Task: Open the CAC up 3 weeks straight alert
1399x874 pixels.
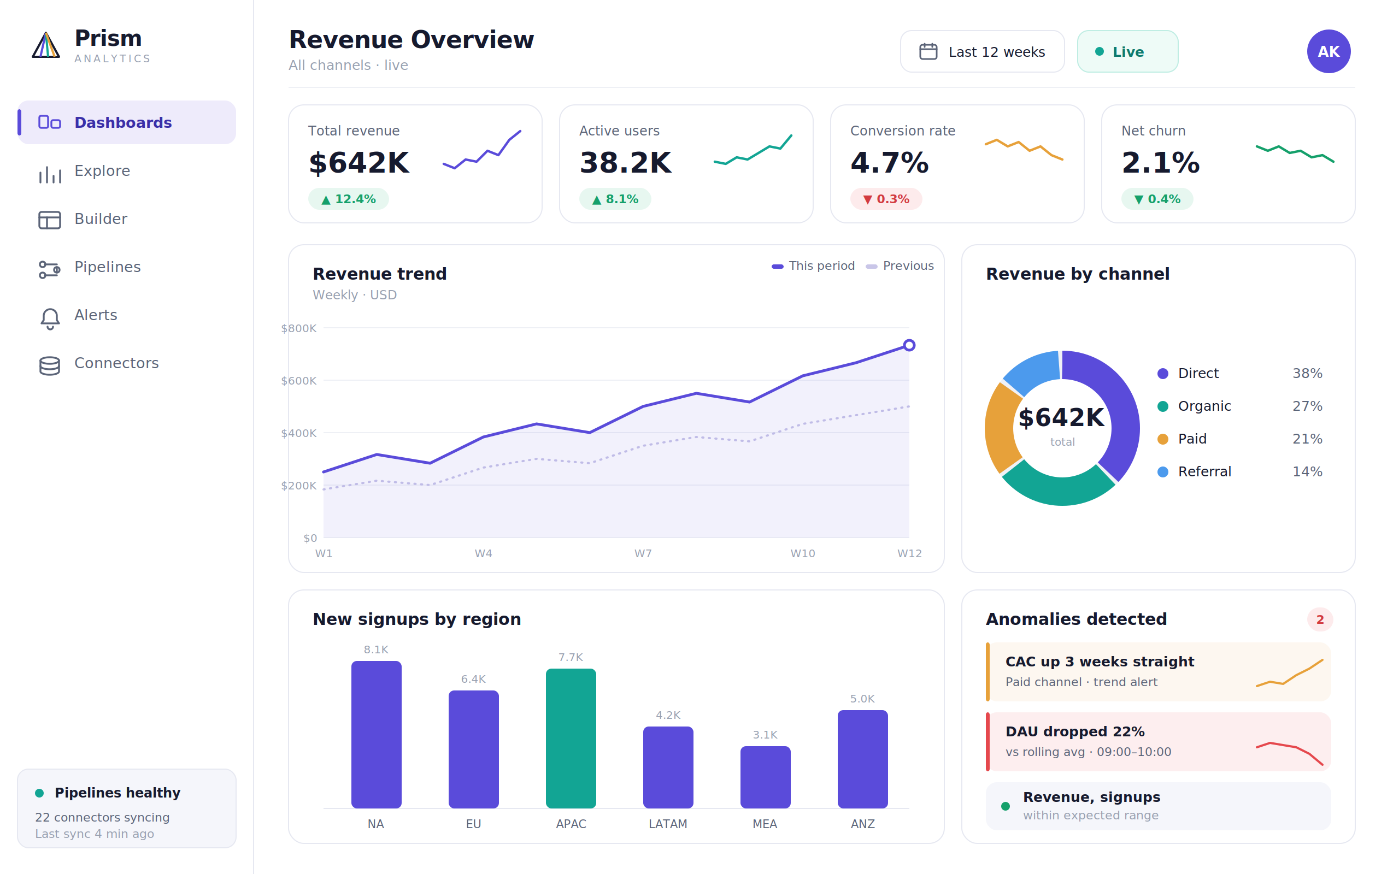Action: click(x=1158, y=672)
